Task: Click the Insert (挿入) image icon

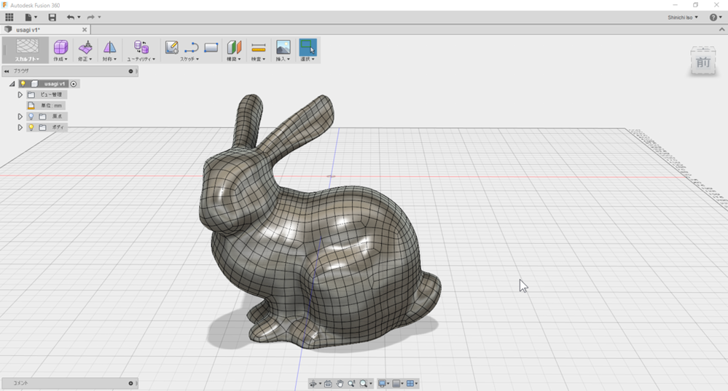Action: click(283, 47)
